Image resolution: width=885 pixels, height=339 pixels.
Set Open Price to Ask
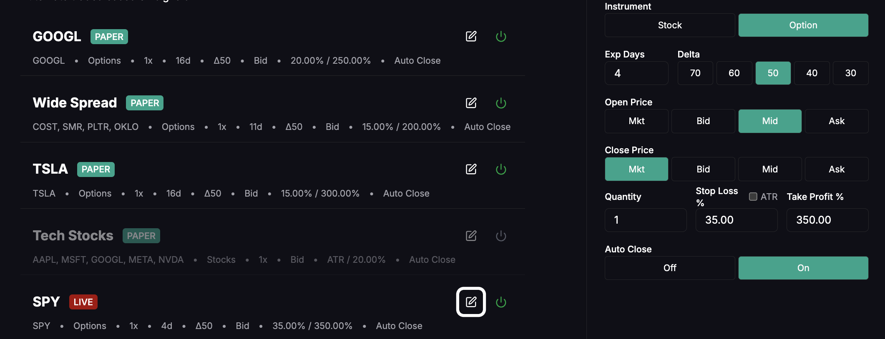coord(837,121)
